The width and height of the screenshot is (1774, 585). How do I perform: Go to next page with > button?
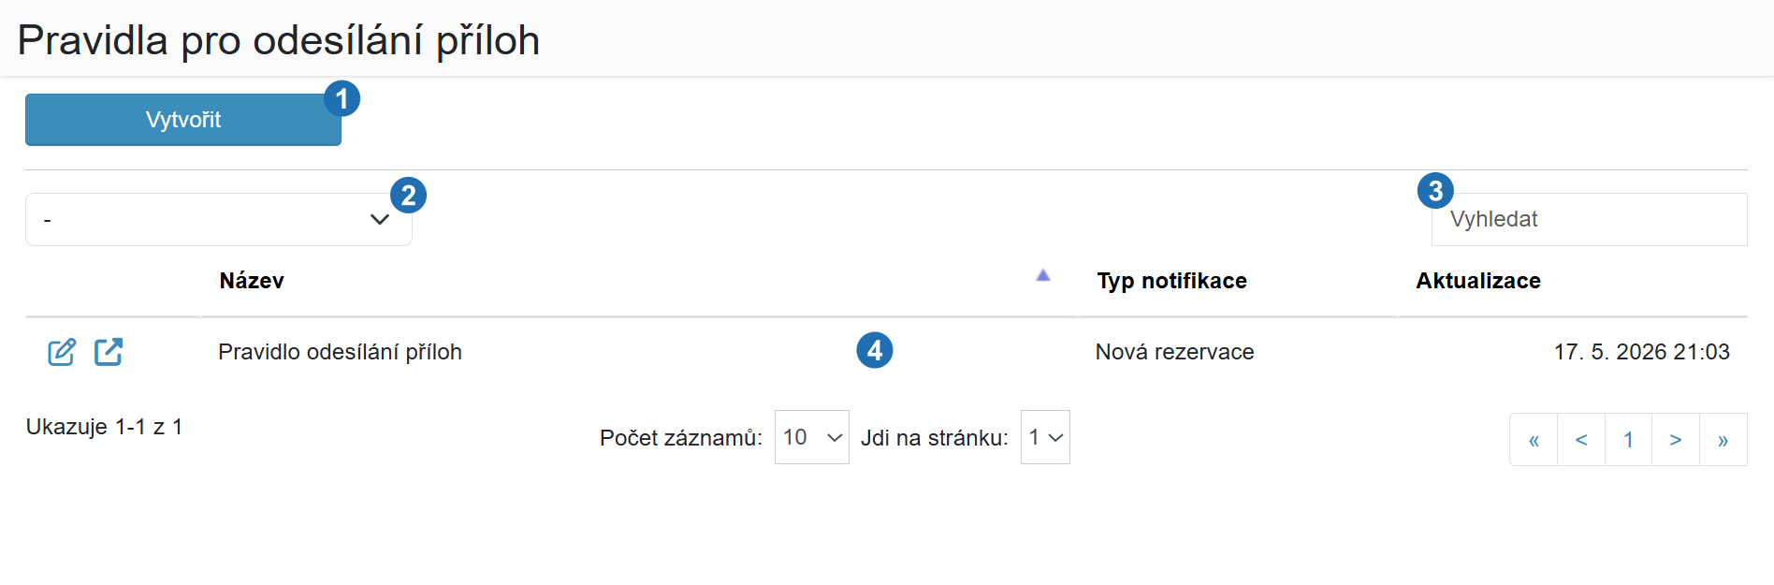pyautogui.click(x=1676, y=440)
